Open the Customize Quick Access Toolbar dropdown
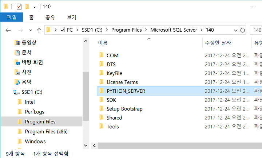 pos(35,7)
